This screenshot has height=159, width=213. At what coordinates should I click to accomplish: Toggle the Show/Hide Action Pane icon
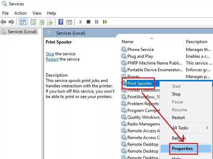click(x=69, y=22)
